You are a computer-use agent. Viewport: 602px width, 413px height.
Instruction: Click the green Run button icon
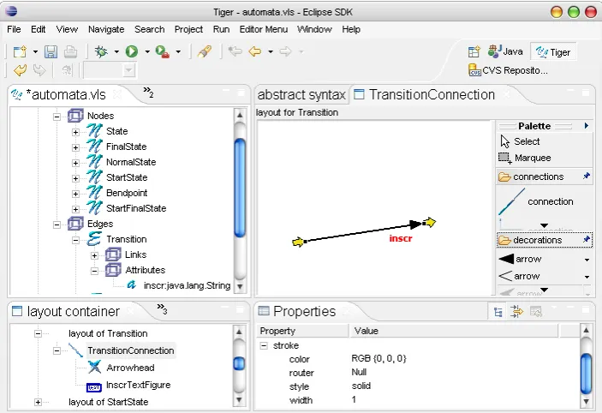(x=132, y=51)
